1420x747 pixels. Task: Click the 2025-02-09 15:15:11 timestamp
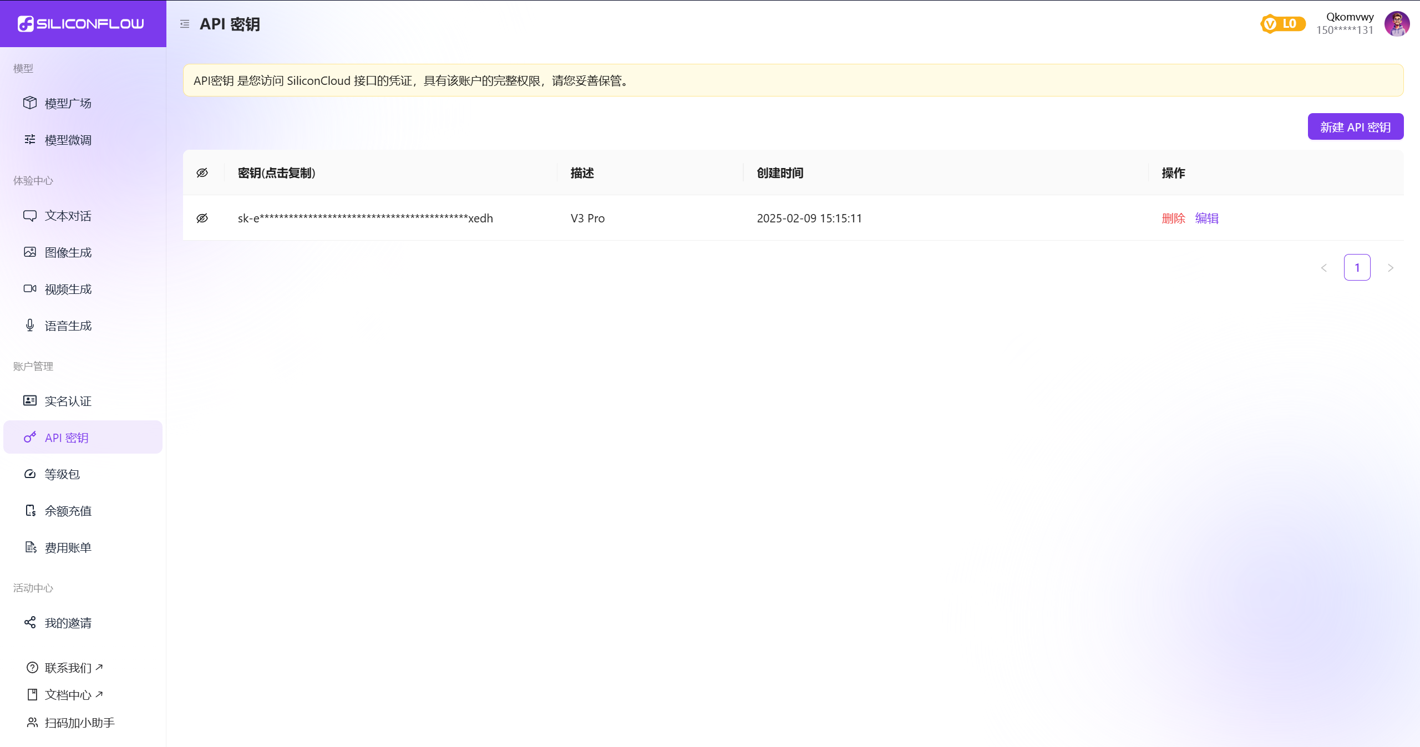(x=809, y=218)
